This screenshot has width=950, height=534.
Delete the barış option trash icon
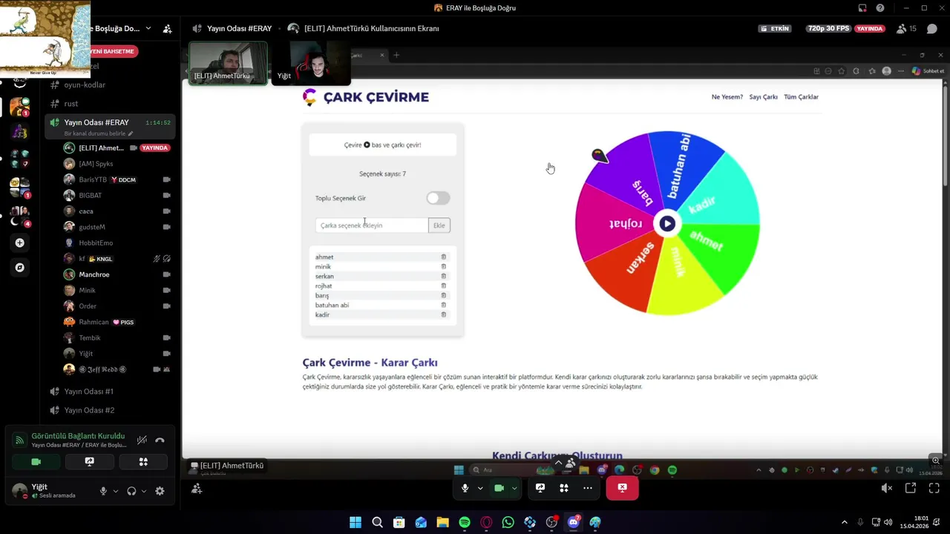pyautogui.click(x=444, y=296)
